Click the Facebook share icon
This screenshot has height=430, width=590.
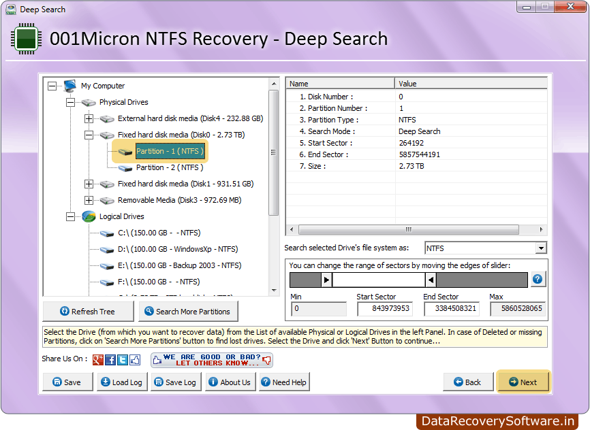pos(110,360)
